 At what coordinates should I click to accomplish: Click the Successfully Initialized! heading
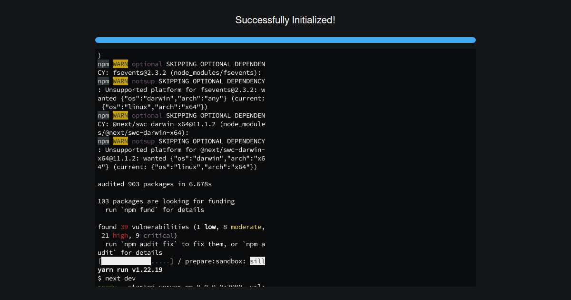285,20
